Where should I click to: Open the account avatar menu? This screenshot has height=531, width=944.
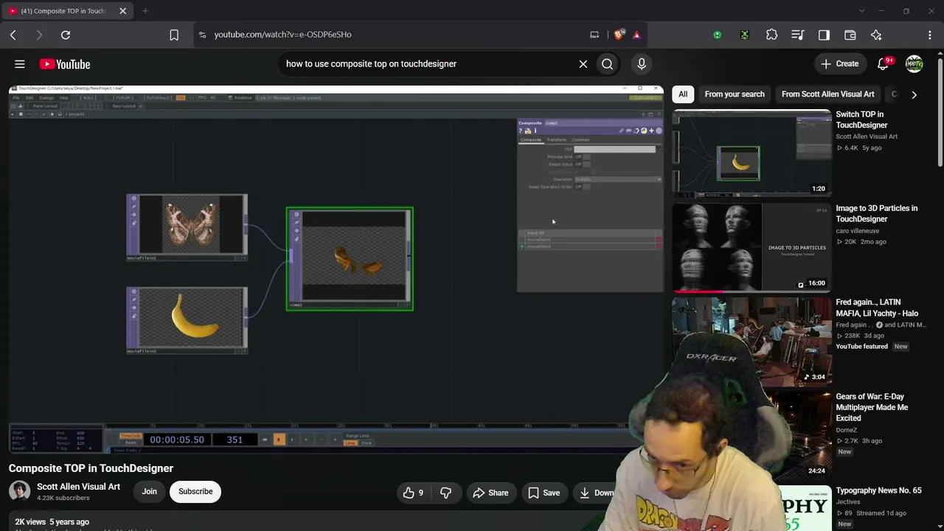914,64
